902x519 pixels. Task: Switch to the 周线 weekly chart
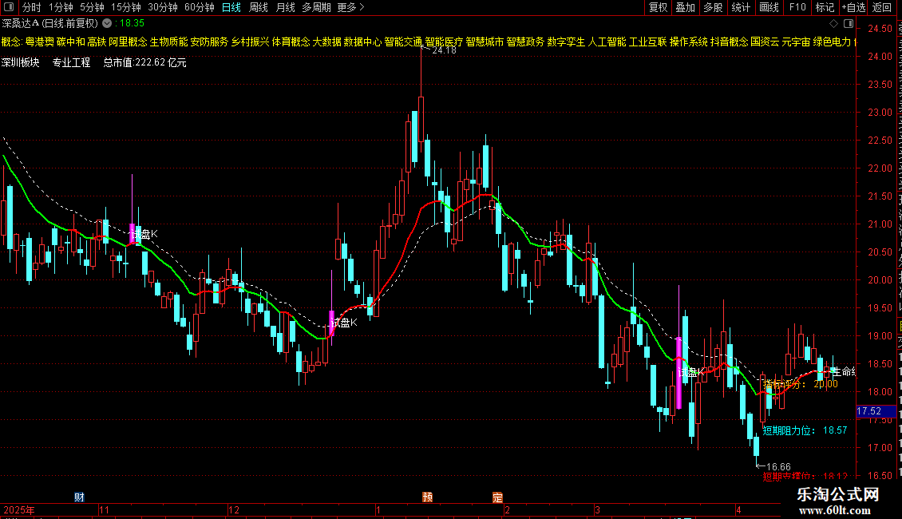(259, 7)
